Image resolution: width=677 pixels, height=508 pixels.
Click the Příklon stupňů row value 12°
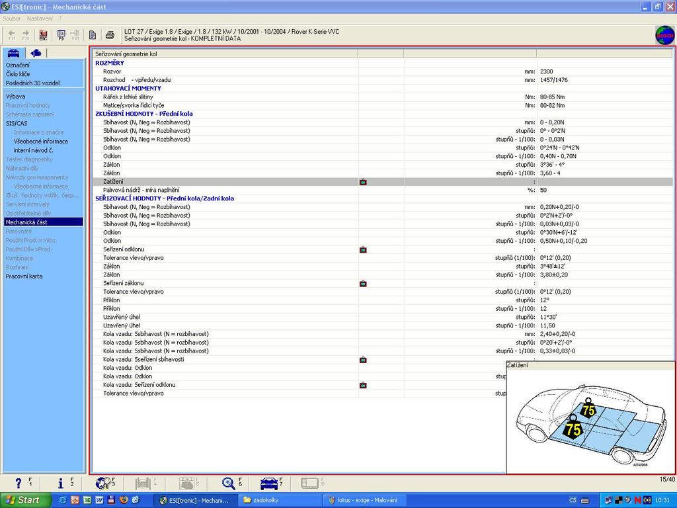coord(545,300)
